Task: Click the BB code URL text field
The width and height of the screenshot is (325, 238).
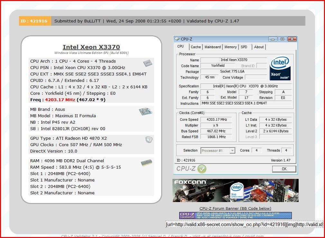Action: (245, 225)
